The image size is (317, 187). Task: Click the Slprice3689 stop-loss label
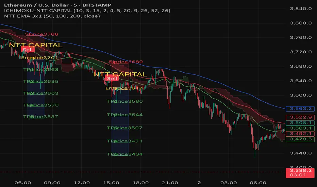click(x=126, y=62)
